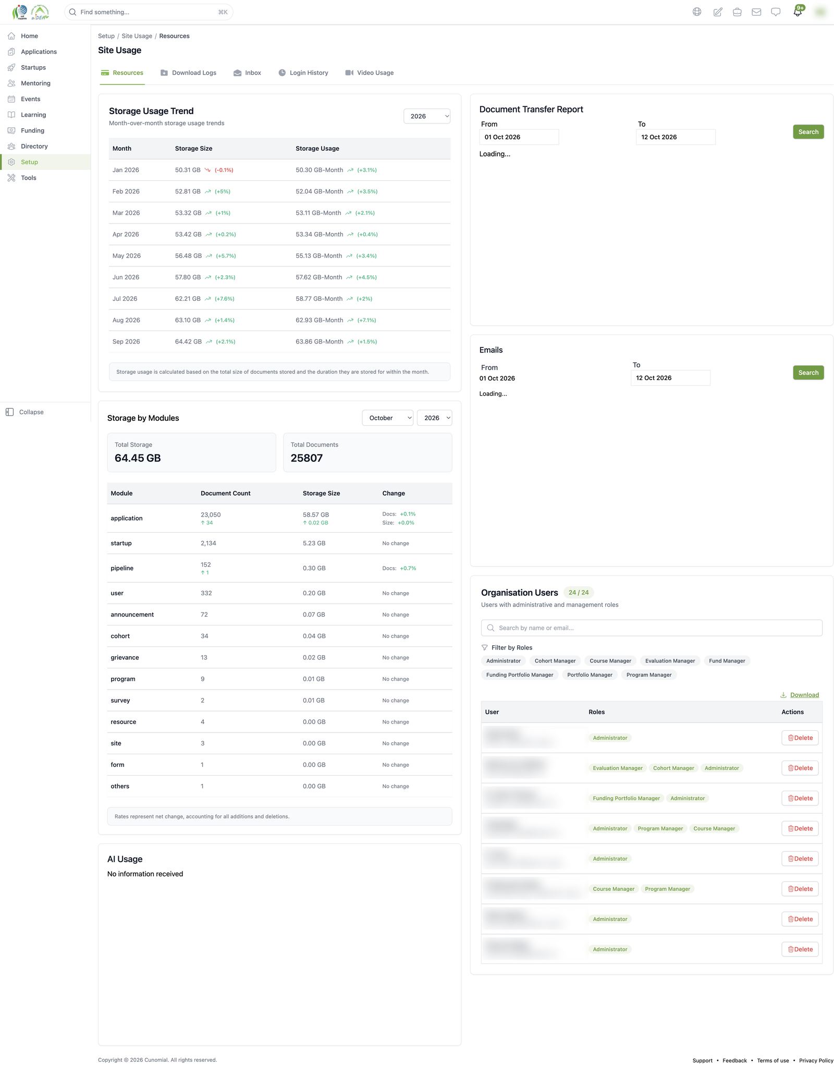Open the Site Usage breadcrumb link
Image resolution: width=834 pixels, height=1067 pixels.
[x=137, y=36]
